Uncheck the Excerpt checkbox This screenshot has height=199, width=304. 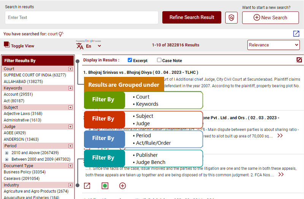pos(130,60)
